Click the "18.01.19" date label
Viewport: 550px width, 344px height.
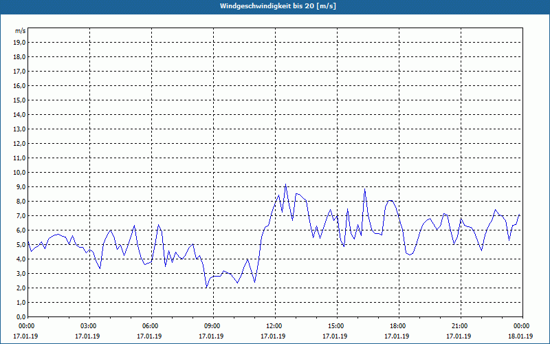click(520, 336)
